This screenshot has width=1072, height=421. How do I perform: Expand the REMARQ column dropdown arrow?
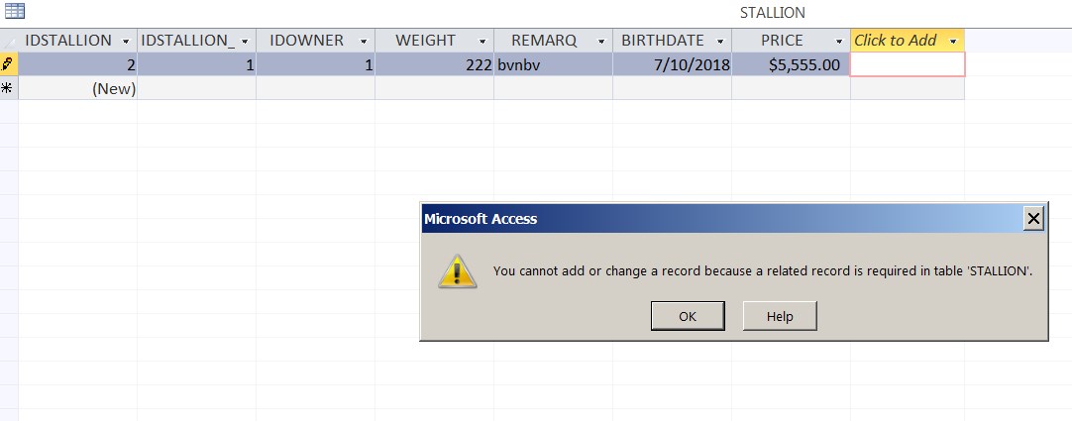point(601,42)
